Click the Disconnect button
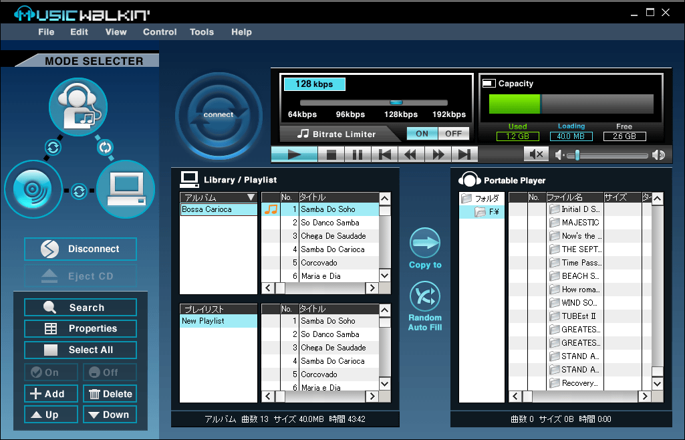This screenshot has height=440, width=685. (80, 249)
